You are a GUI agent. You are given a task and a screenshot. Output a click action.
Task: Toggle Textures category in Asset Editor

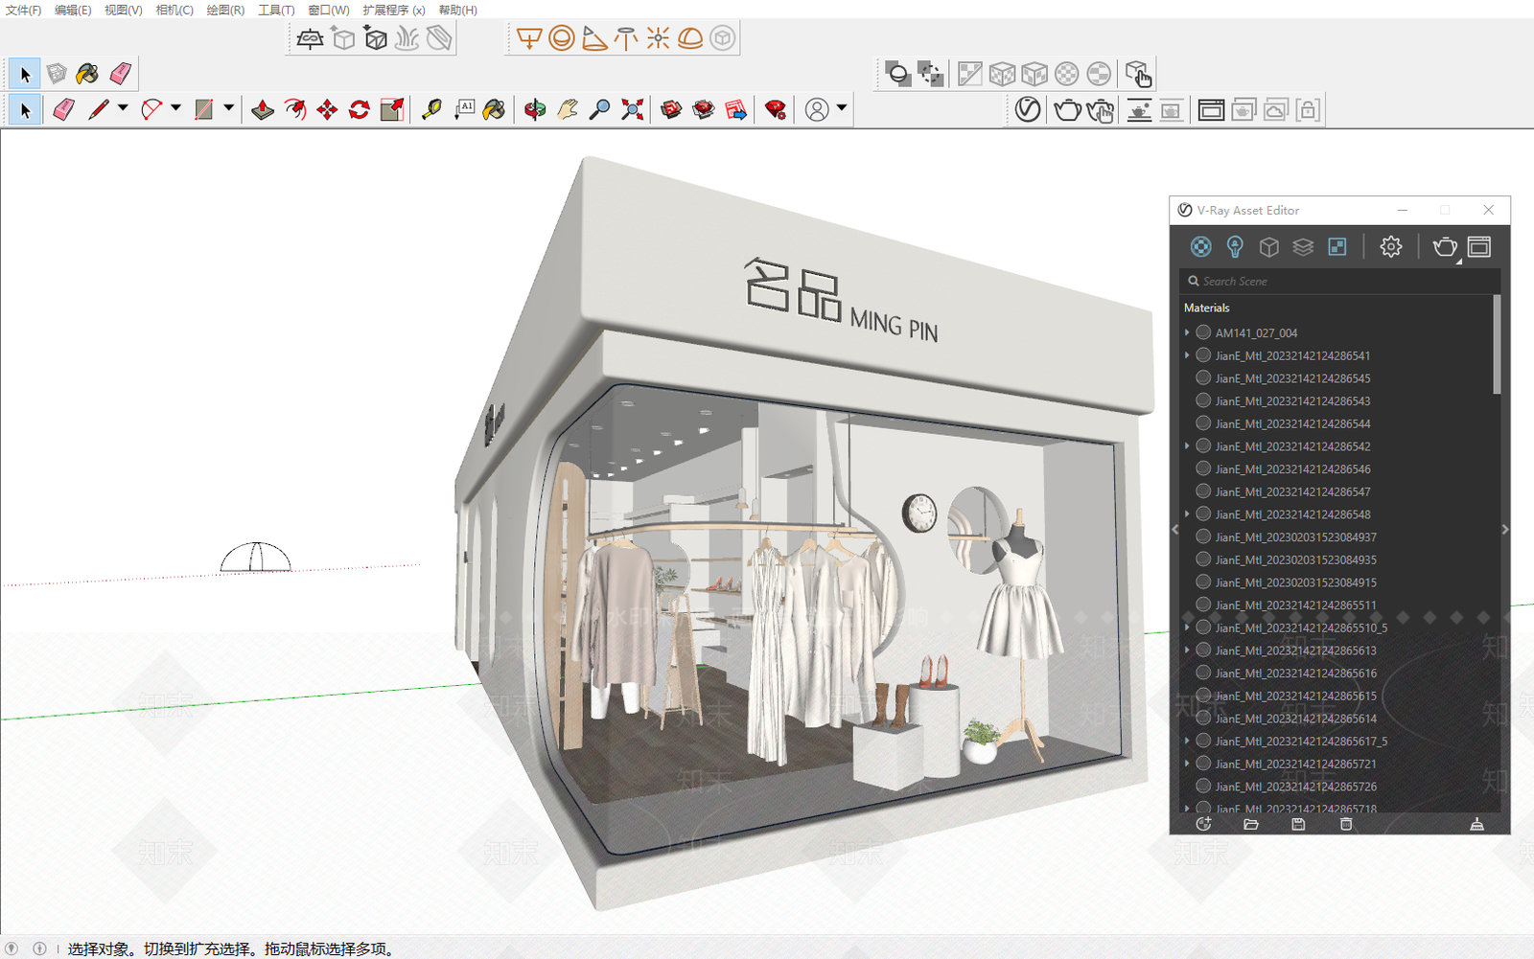tap(1337, 247)
